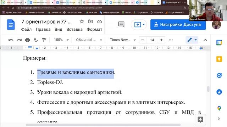Select the paint format tool

coord(44,40)
